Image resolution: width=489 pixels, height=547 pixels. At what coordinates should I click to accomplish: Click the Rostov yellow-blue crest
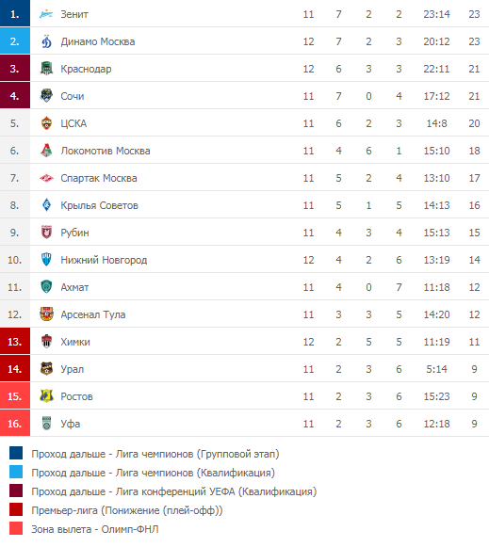tap(46, 396)
